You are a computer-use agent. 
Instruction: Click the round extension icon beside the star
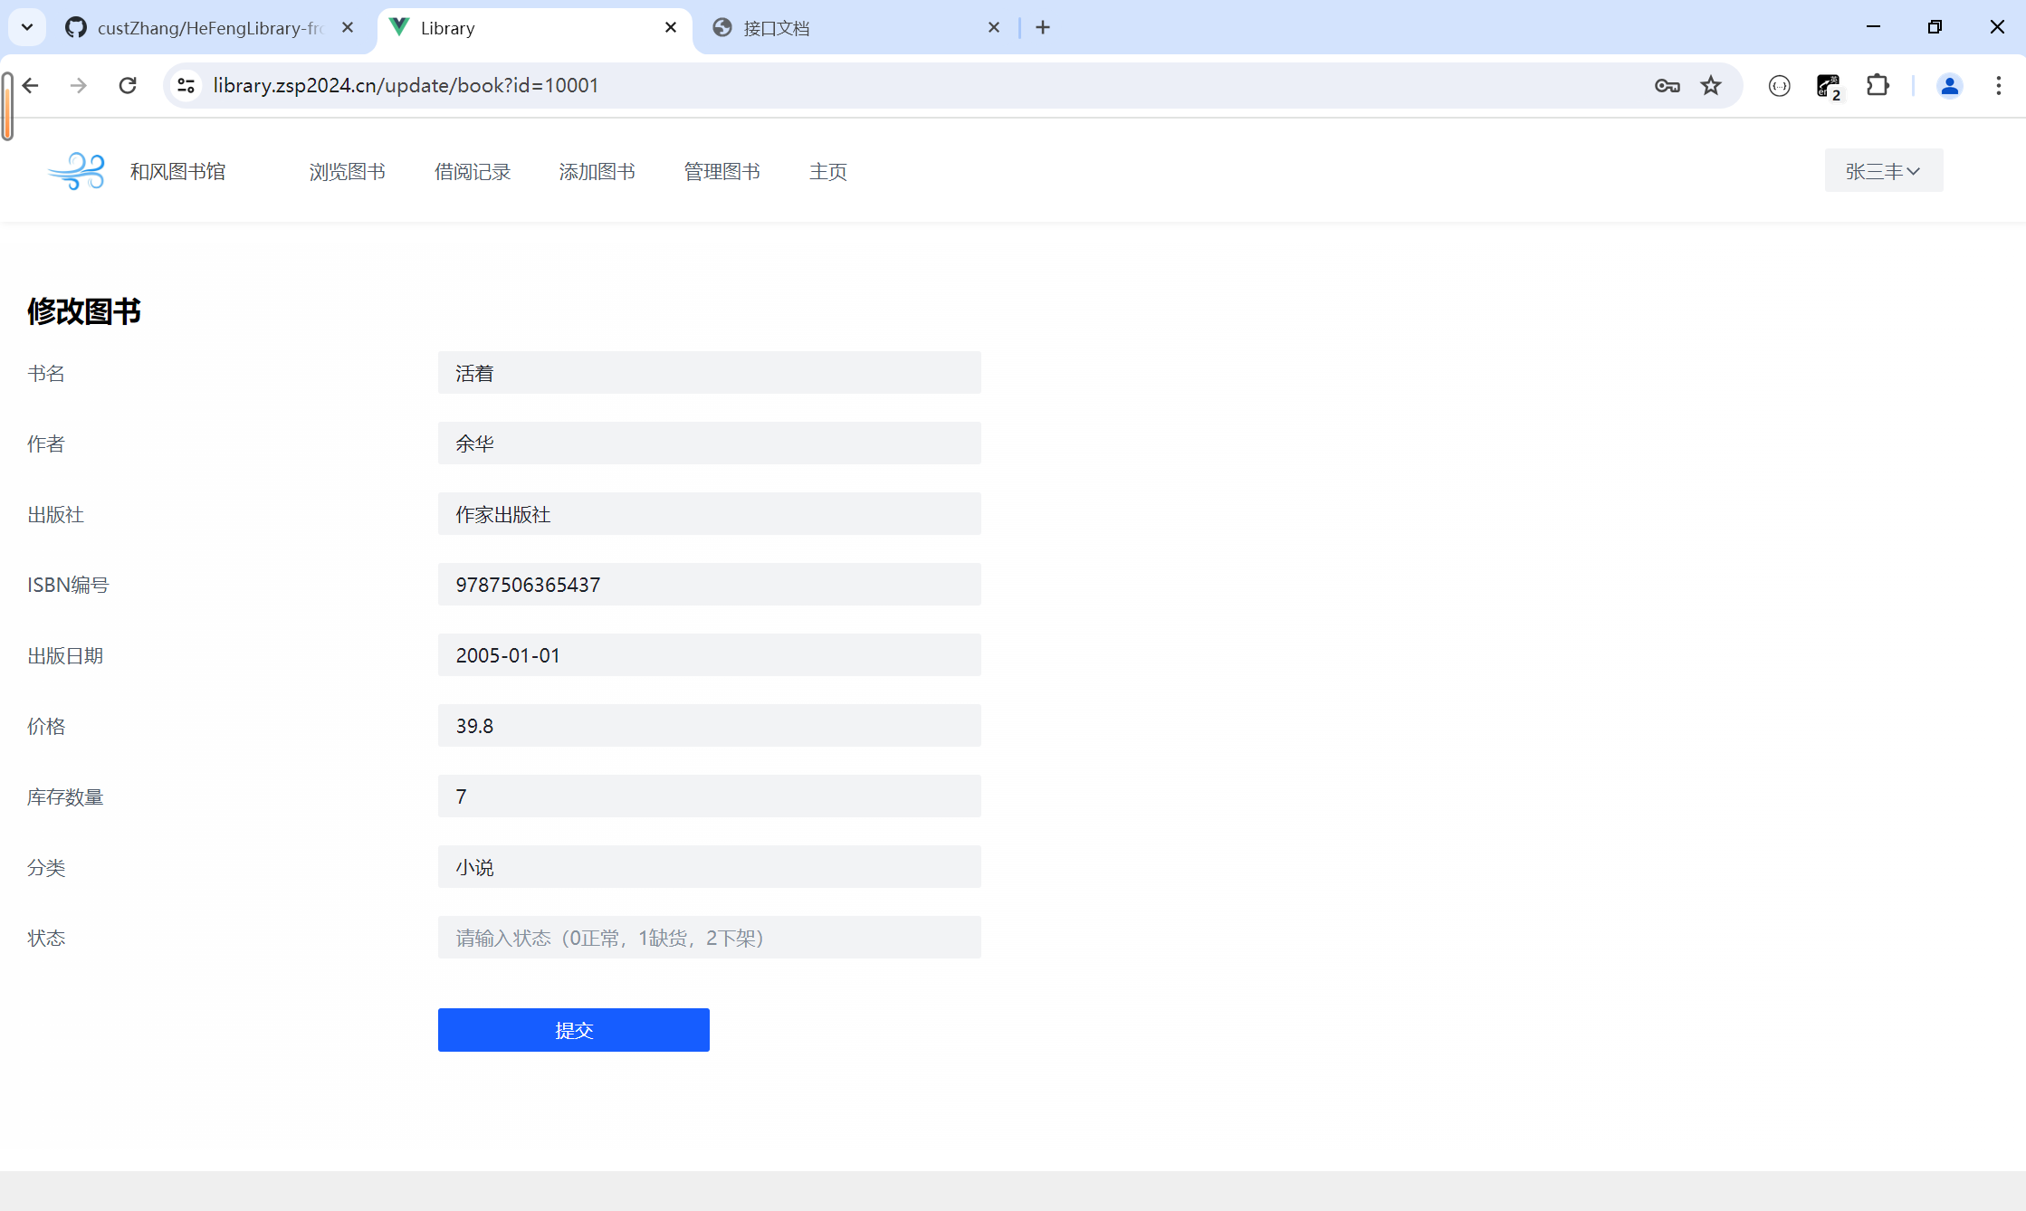(x=1779, y=85)
